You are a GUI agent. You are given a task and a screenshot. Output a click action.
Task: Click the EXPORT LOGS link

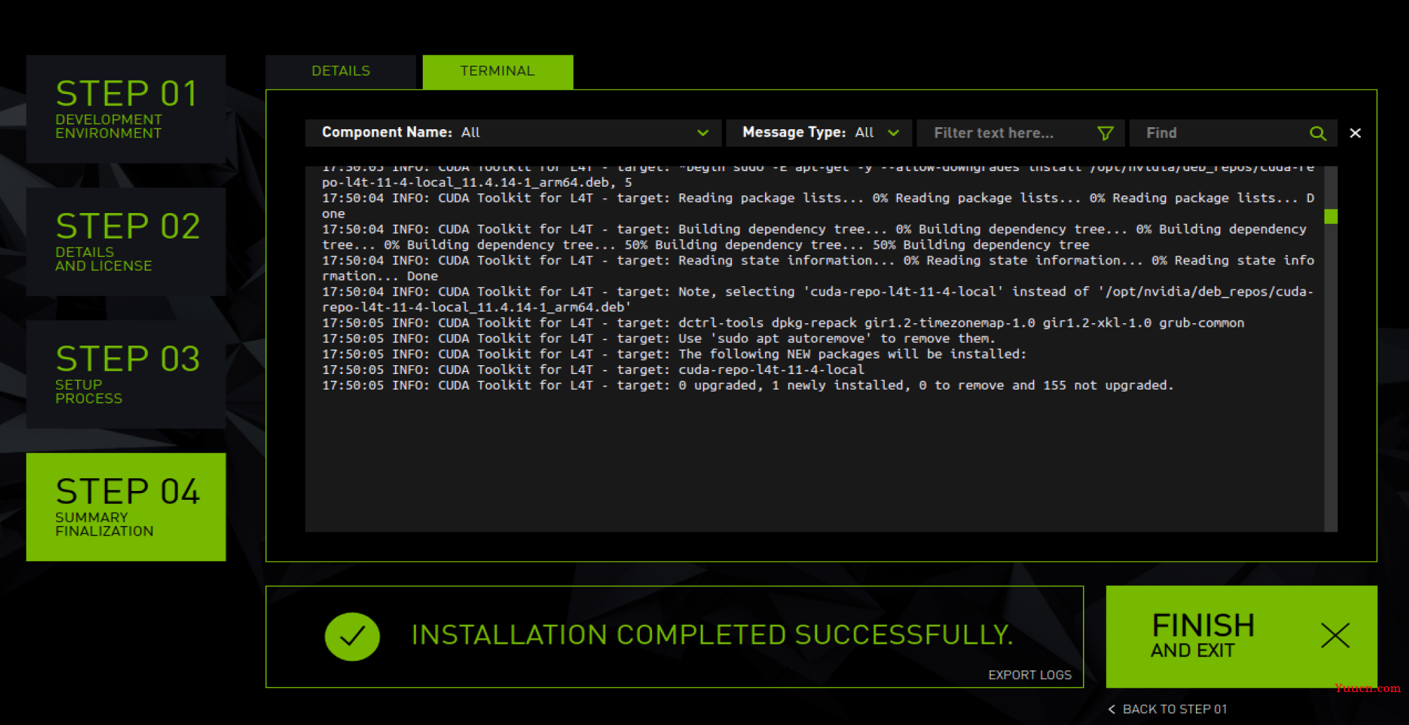coord(1030,675)
